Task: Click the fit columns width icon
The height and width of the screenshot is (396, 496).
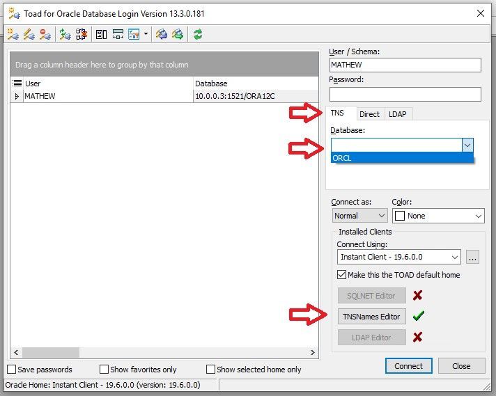Action: (118, 34)
